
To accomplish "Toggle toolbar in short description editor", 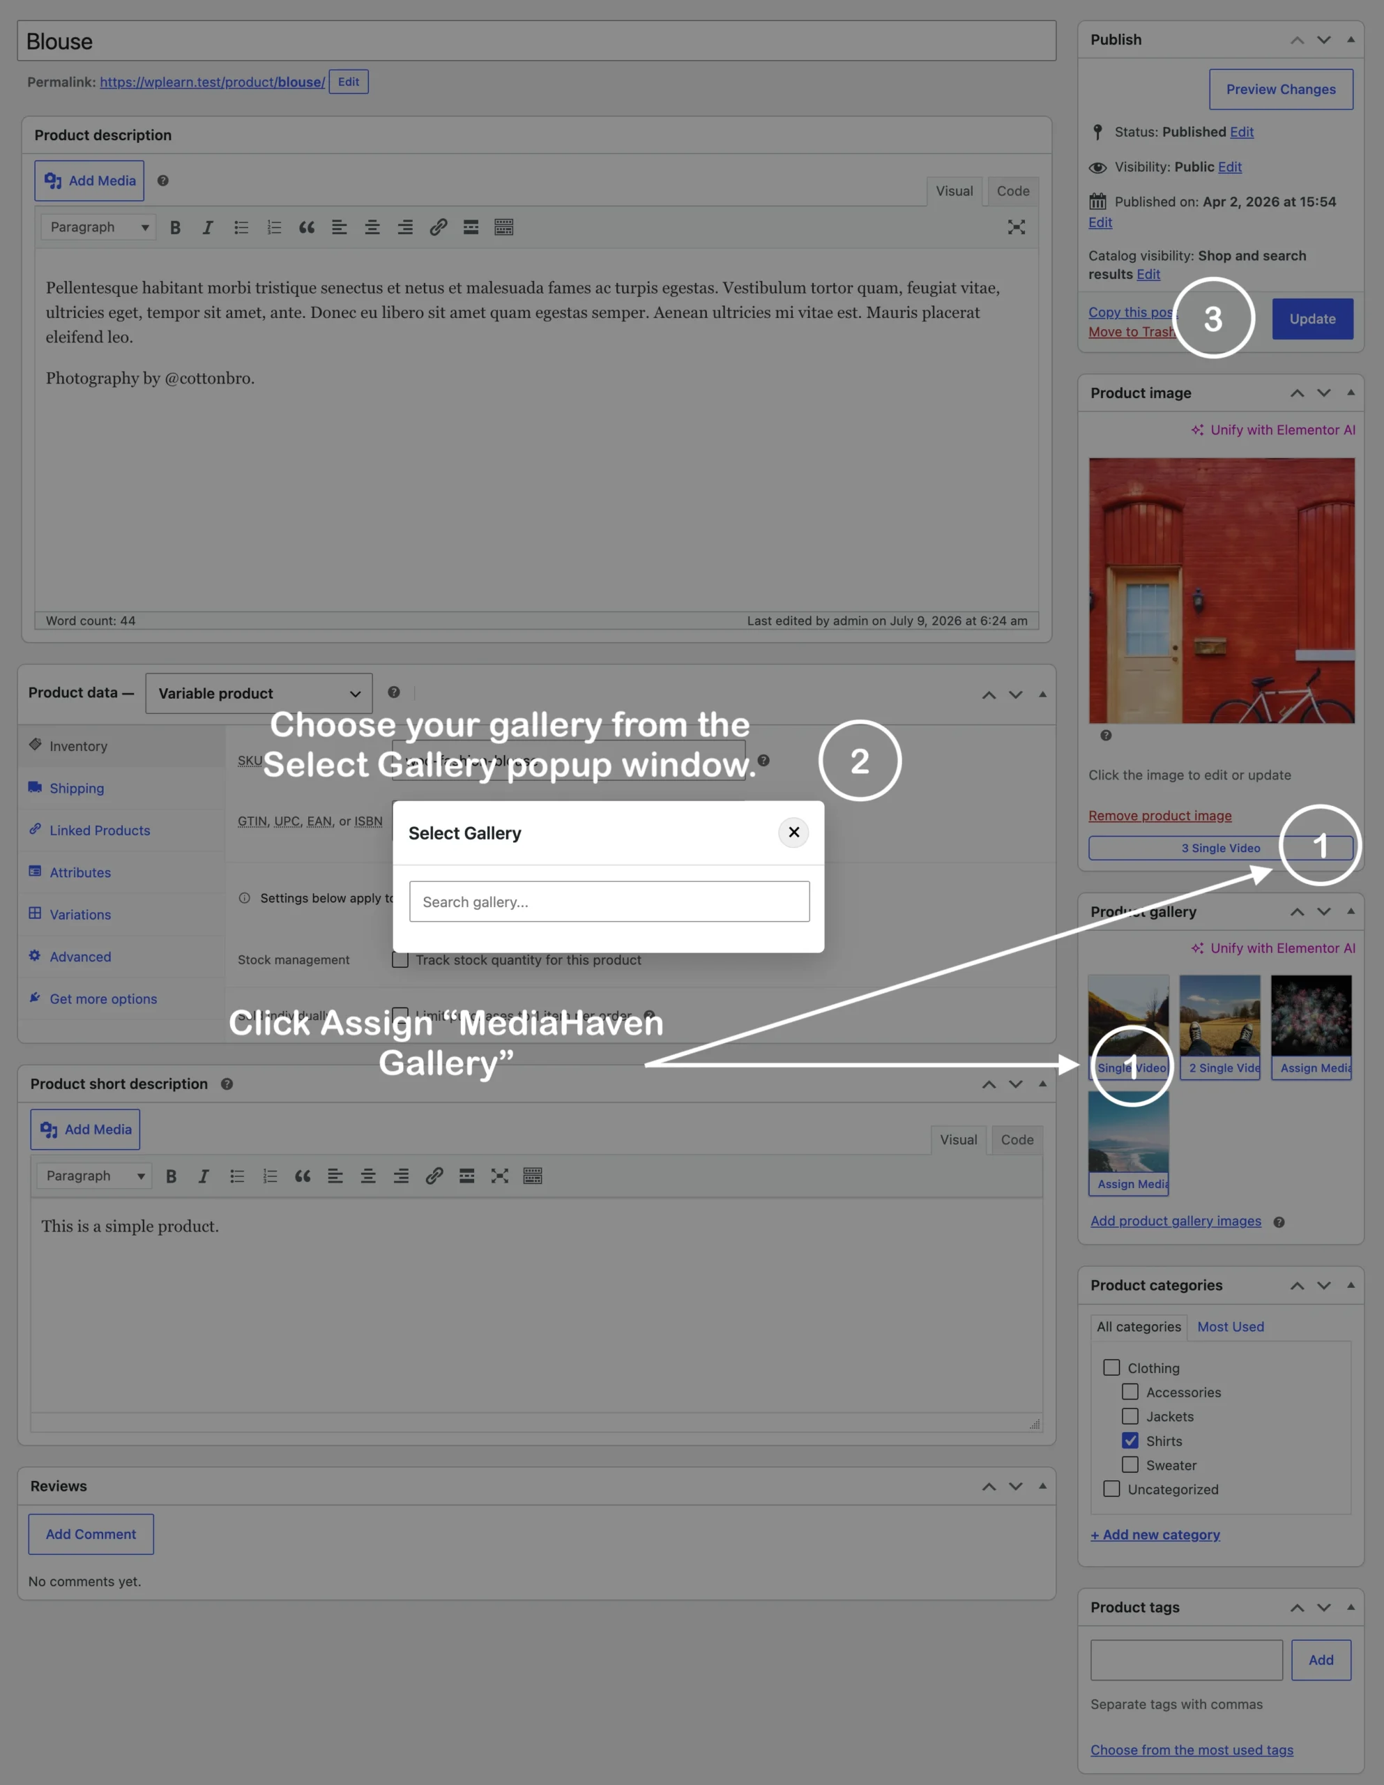I will tap(532, 1176).
